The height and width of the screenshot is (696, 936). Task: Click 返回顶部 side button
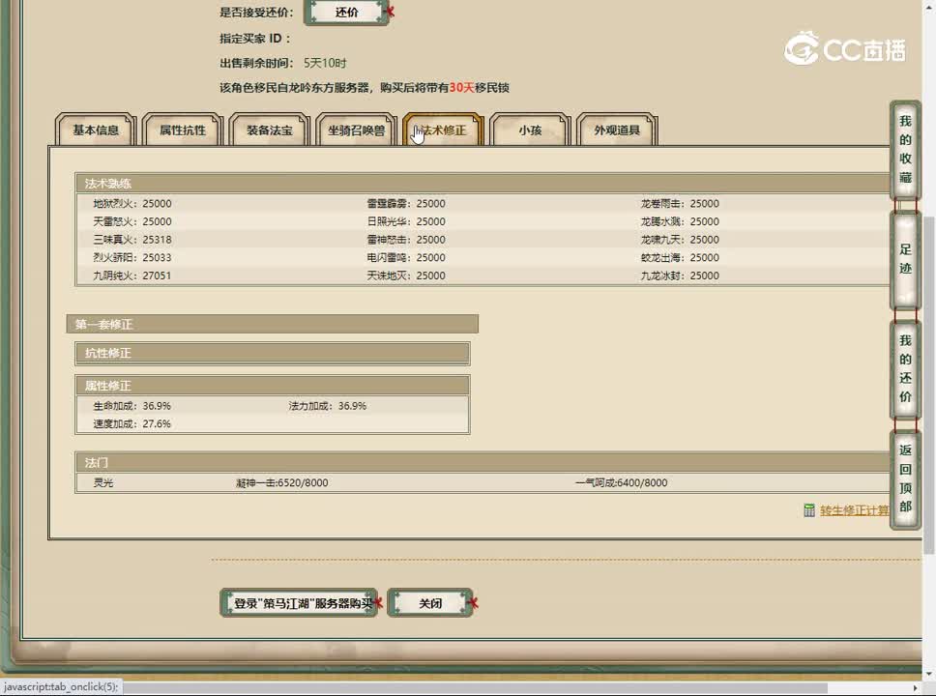point(905,478)
